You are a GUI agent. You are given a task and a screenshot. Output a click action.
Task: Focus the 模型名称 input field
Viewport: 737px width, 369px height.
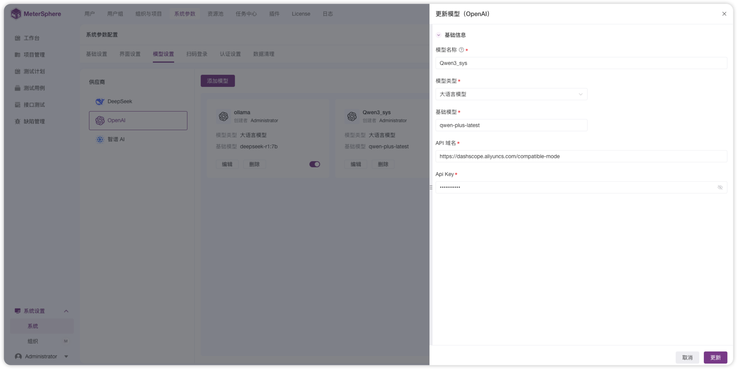click(581, 63)
